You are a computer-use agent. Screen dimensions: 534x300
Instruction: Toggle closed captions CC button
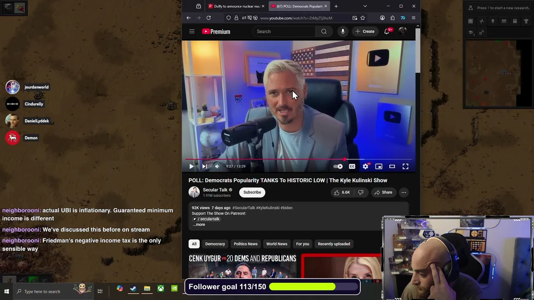pyautogui.click(x=352, y=166)
